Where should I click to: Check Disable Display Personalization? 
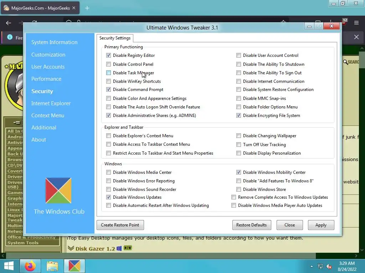pos(238,153)
